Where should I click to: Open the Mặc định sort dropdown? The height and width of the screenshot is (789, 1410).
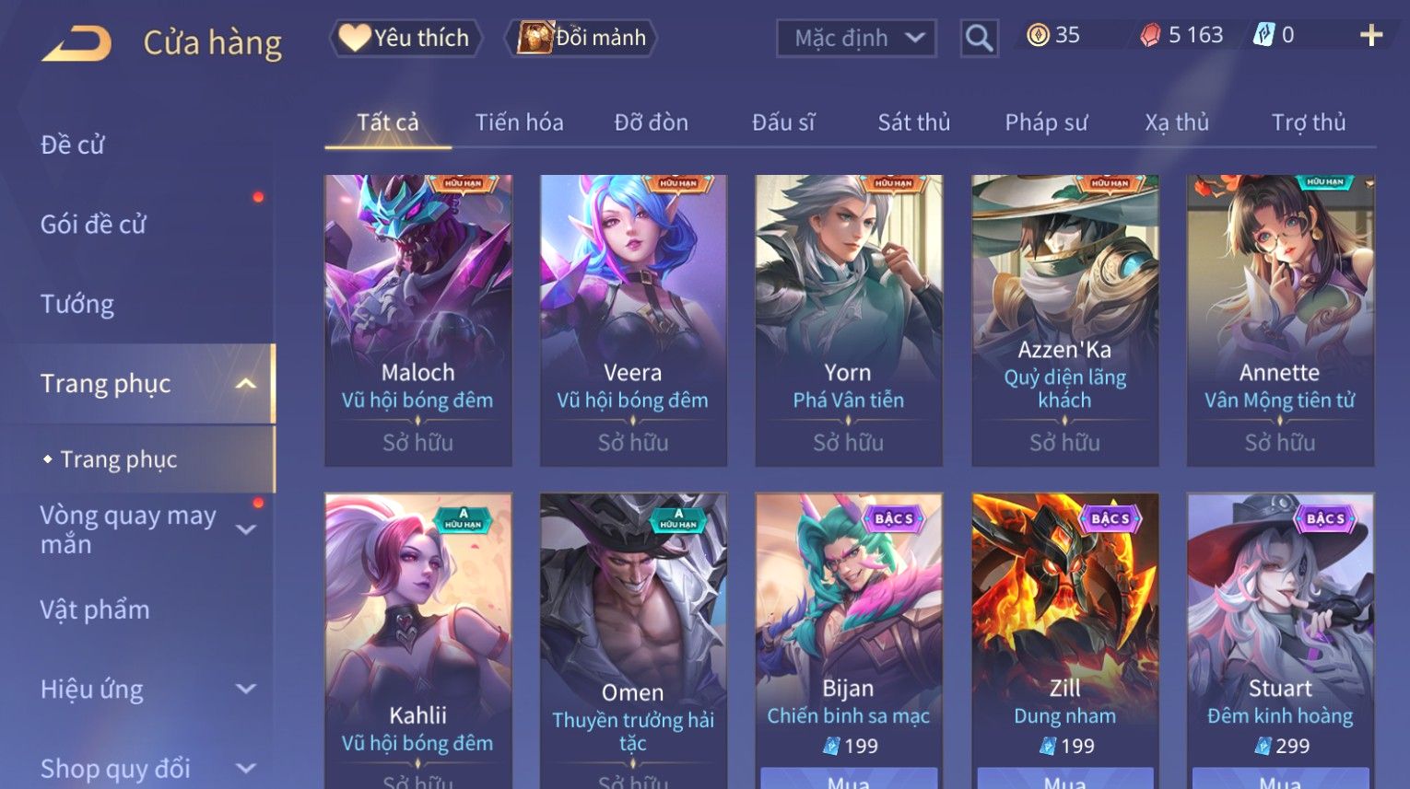[856, 38]
